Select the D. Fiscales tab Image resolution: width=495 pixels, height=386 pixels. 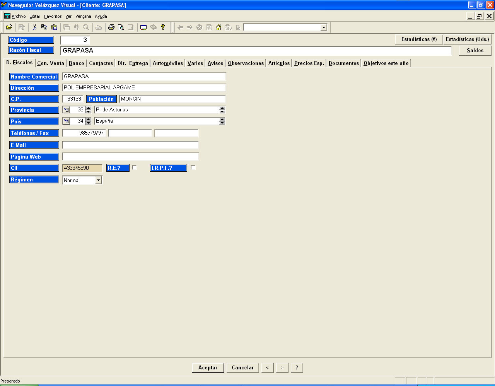point(19,62)
